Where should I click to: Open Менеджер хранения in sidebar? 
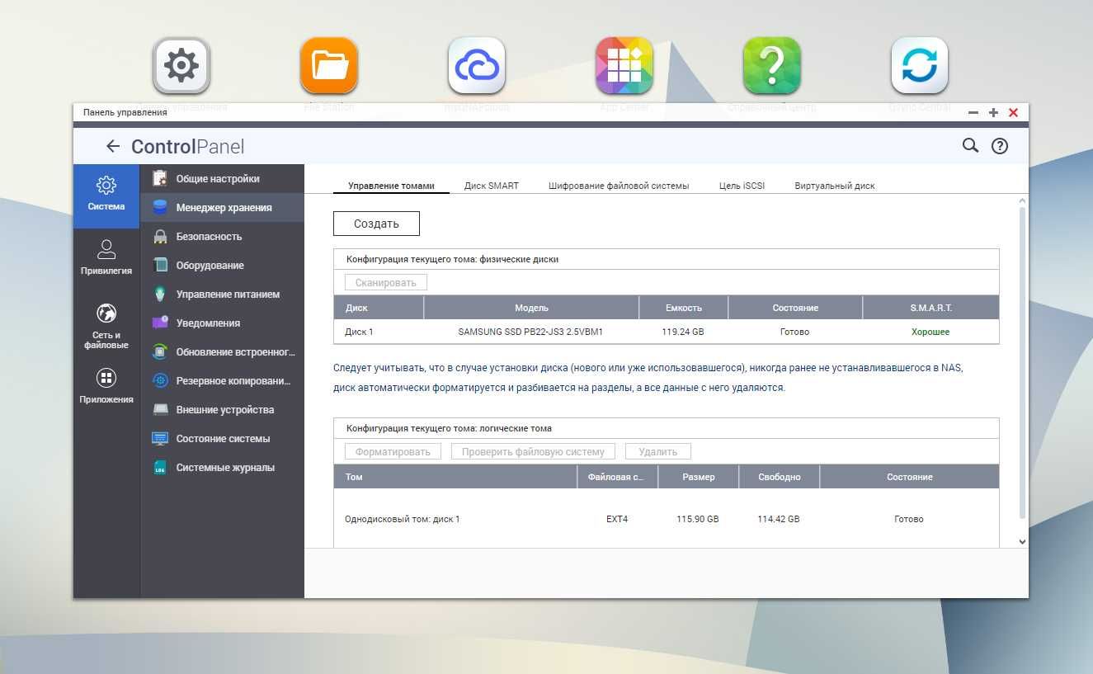click(x=223, y=208)
